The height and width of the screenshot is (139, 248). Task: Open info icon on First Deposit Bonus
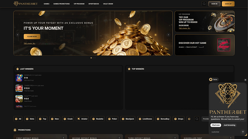tap(63, 138)
